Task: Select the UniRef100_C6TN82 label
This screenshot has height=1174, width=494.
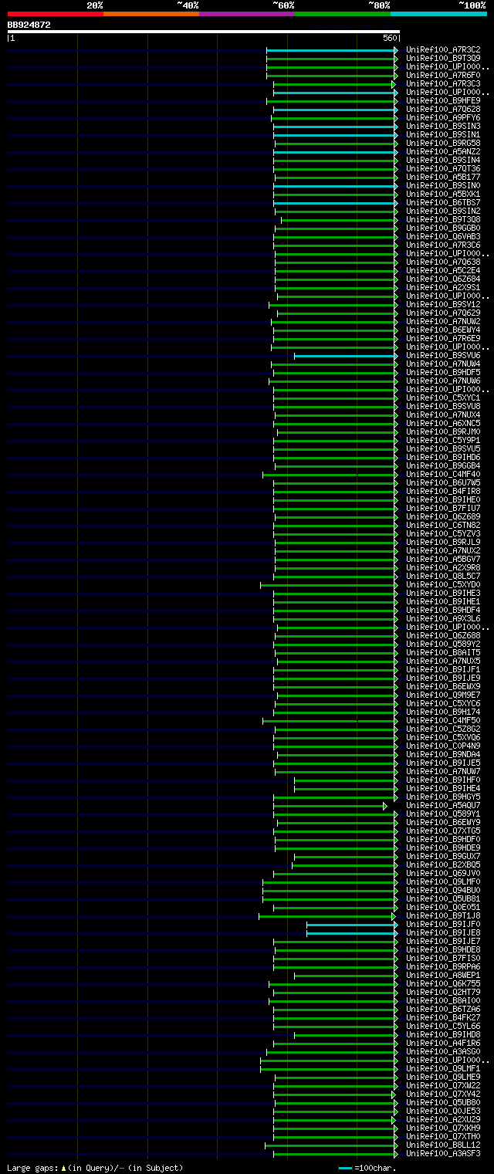Action: [x=443, y=526]
